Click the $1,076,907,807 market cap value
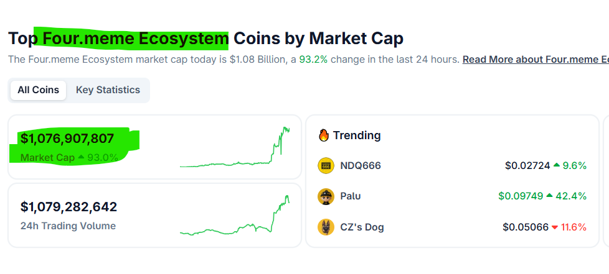Image resolution: width=609 pixels, height=274 pixels. [x=67, y=139]
